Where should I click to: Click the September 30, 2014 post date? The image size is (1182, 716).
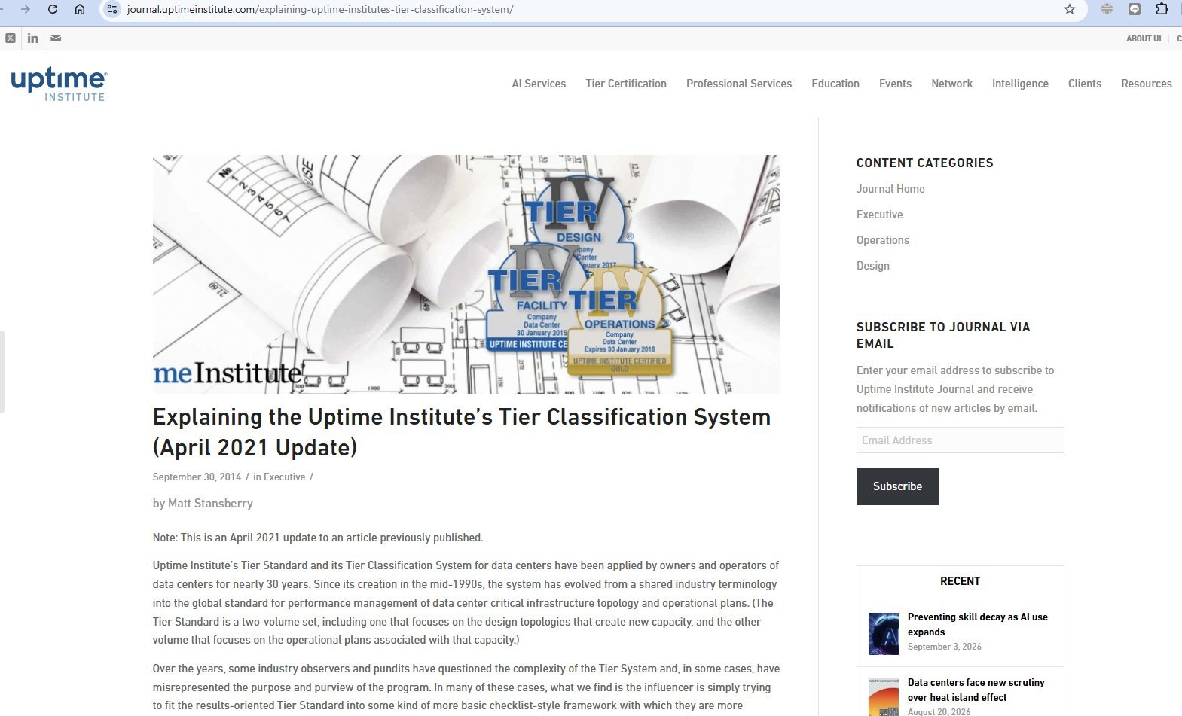197,477
